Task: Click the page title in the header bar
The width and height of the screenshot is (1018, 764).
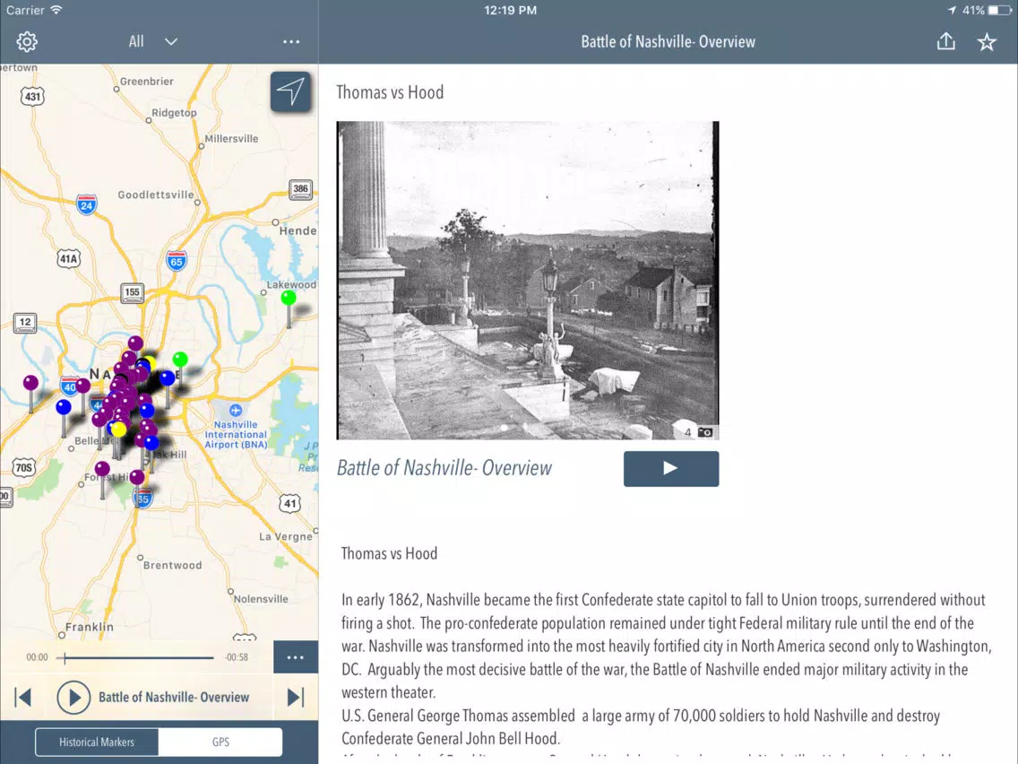Action: click(x=669, y=41)
